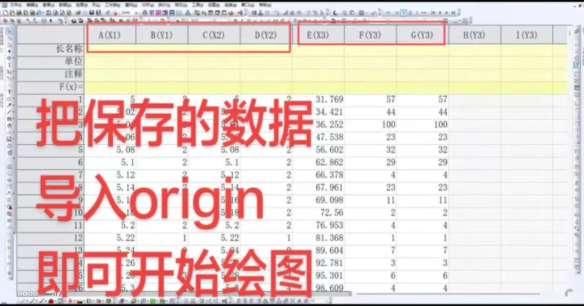The width and height of the screenshot is (584, 306).
Task: Open the zoom percentage dropdown in the toolbar
Action: point(136,13)
